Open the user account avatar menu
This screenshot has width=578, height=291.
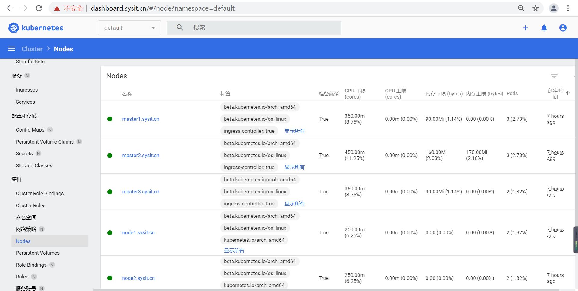coord(563,28)
